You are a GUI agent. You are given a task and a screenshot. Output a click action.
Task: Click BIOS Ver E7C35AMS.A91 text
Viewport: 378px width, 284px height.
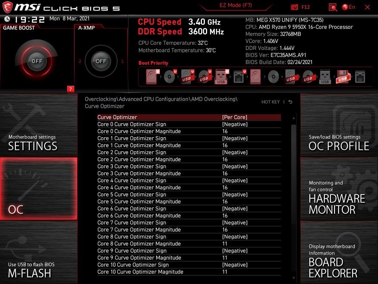tap(276, 55)
